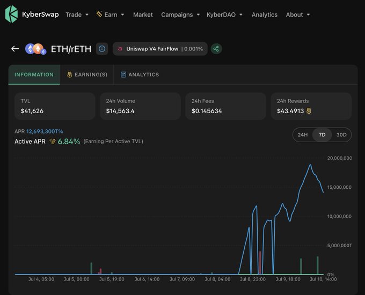Open the Trade menu label
This screenshot has height=295, width=365.
[x=74, y=14]
